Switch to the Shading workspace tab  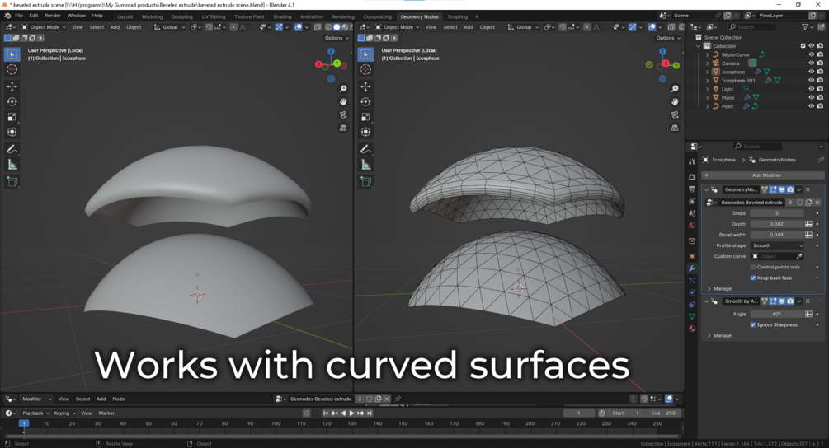point(282,17)
